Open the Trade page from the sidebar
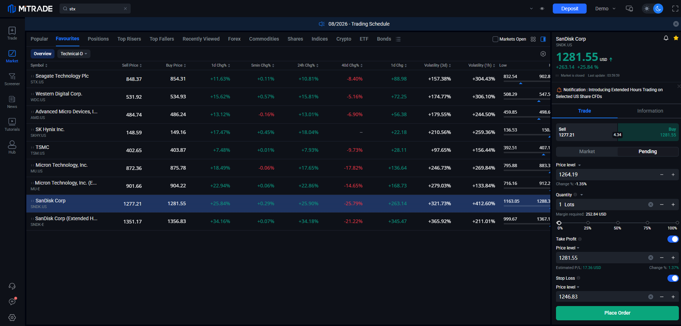Viewport: 681px width, 326px height. (12, 33)
